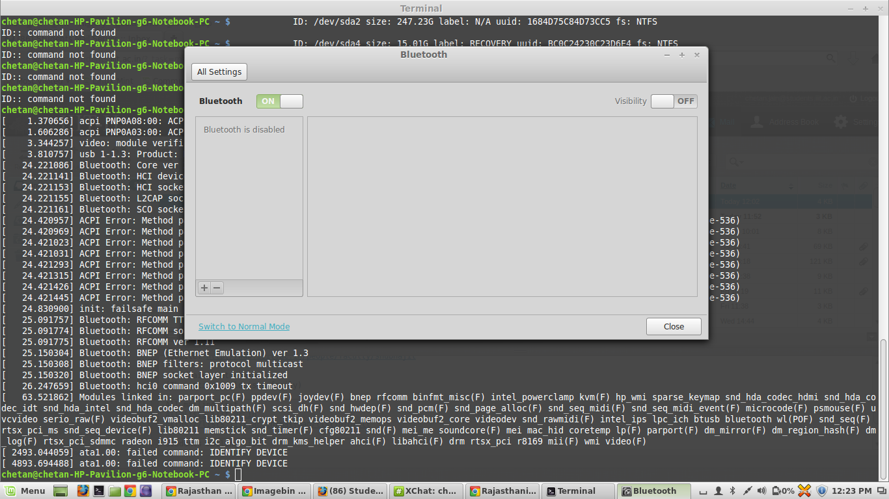Viewport: 889px width, 499px height.
Task: Click the 4893.694488 ata1.00 failed command line
Action: click(x=144, y=463)
